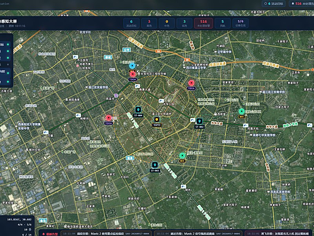Select green MIX target near 西郡里
Screen dimensions: 314x236
[242, 111]
